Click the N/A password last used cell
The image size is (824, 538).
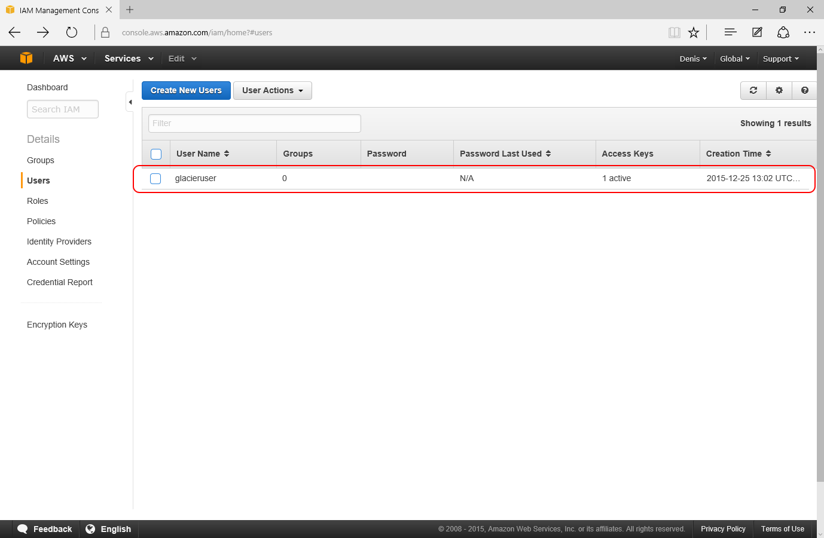click(x=466, y=178)
